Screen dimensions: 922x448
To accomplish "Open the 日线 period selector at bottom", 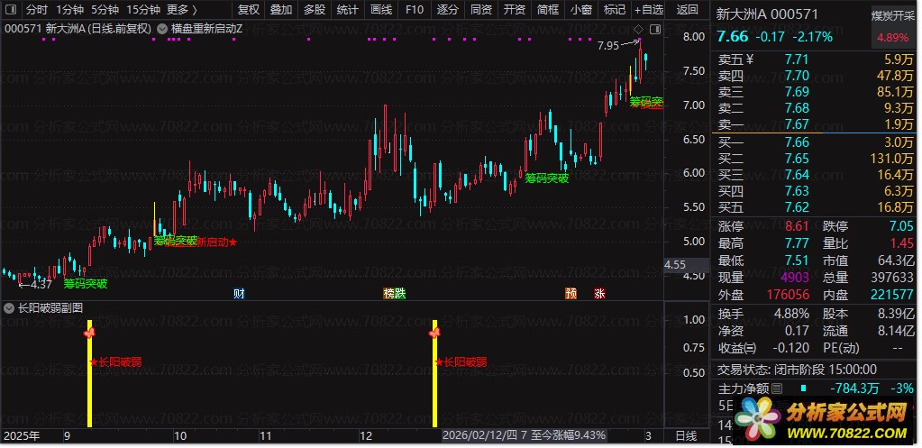I will (x=686, y=435).
